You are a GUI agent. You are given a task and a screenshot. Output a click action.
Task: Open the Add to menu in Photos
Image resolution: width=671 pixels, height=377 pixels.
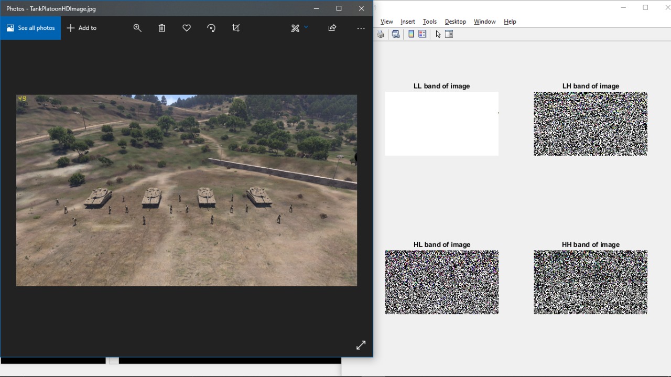82,28
